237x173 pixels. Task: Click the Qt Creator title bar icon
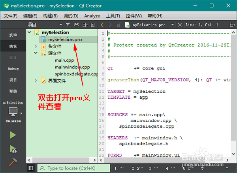tap(6, 6)
